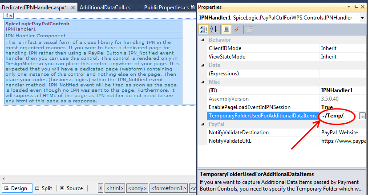Open the IPNHandler1 object selector dropdown
The height and width of the screenshot is (195, 368).
pyautogui.click(x=362, y=18)
